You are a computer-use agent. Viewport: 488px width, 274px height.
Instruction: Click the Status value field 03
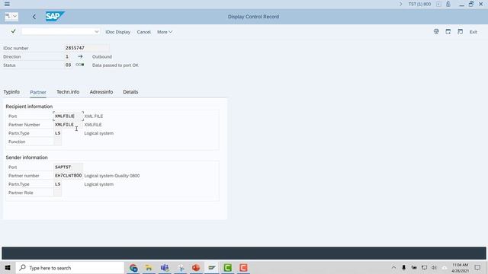click(68, 65)
